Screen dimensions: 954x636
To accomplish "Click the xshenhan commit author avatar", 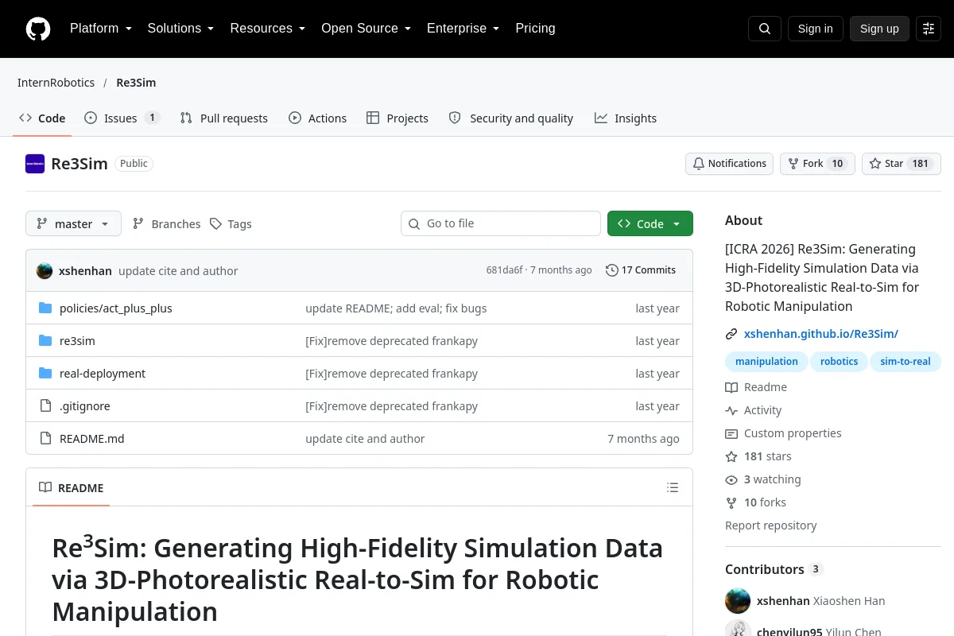I will click(45, 270).
